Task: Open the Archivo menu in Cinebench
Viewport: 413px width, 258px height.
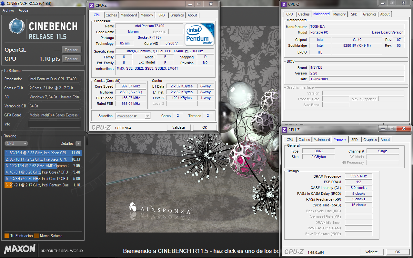Action: pos(8,10)
